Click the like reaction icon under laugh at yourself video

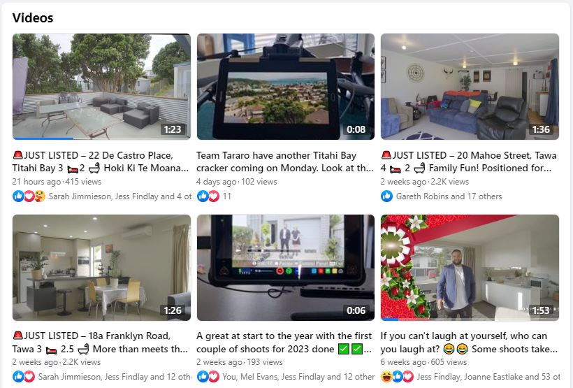(397, 377)
